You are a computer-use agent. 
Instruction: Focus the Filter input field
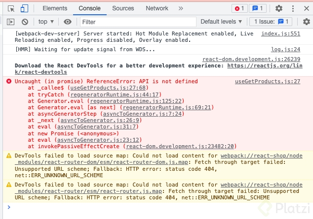click(x=138, y=22)
